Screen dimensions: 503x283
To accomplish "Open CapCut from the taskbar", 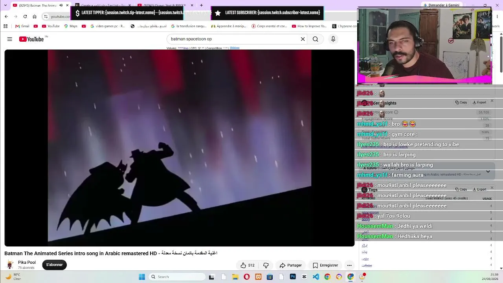I will point(304,277).
